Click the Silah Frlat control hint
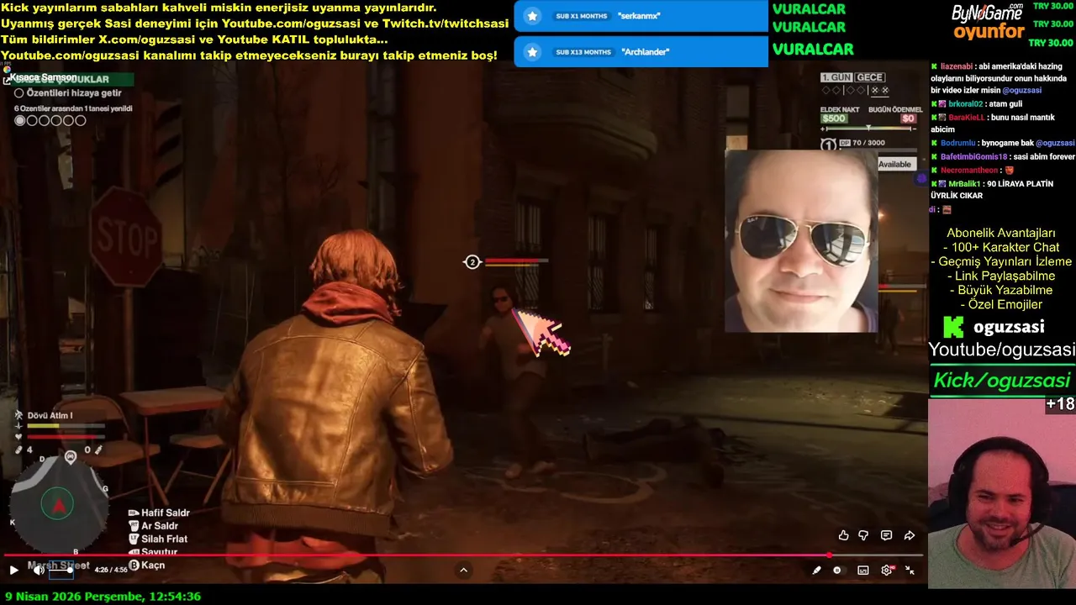 point(158,539)
